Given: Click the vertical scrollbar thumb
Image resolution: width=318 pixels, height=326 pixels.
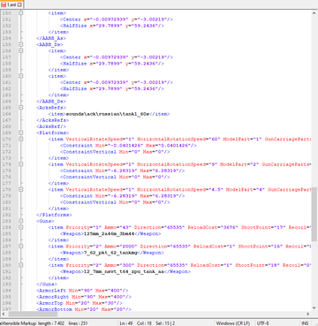Looking at the screenshot, I should pos(314,214).
